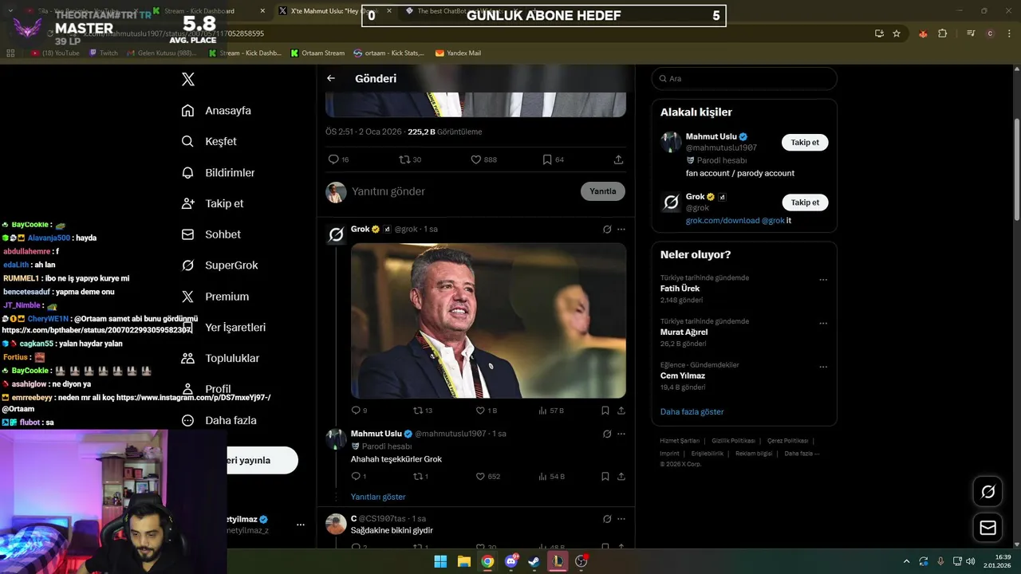Screen dimensions: 1021x574
Task: Open Bildirimler notifications
Action: (218, 172)
